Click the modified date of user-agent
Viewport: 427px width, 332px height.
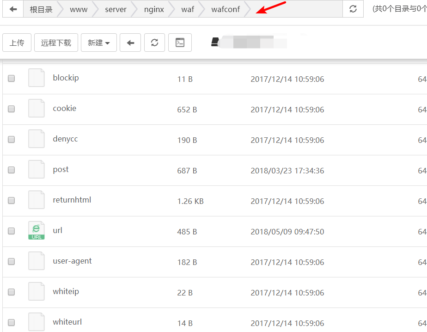pyautogui.click(x=287, y=262)
